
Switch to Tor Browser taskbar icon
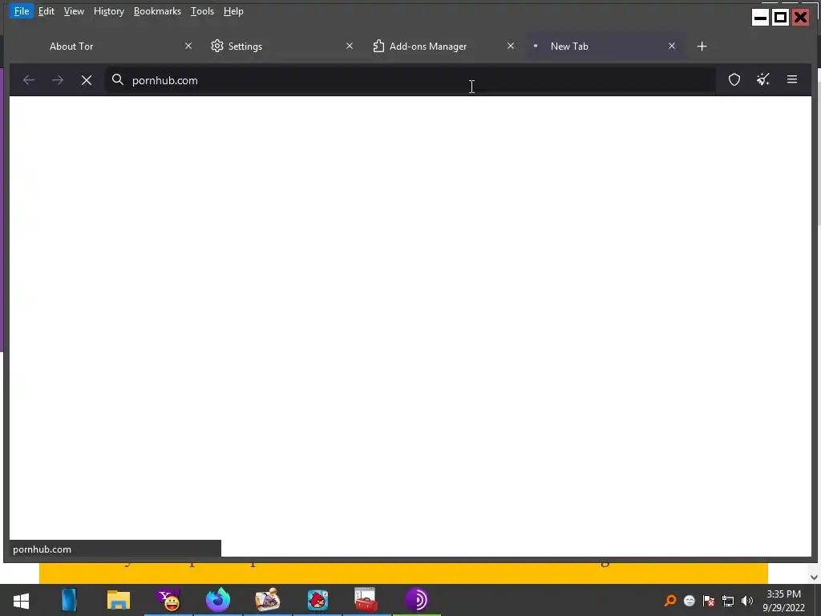point(416,600)
